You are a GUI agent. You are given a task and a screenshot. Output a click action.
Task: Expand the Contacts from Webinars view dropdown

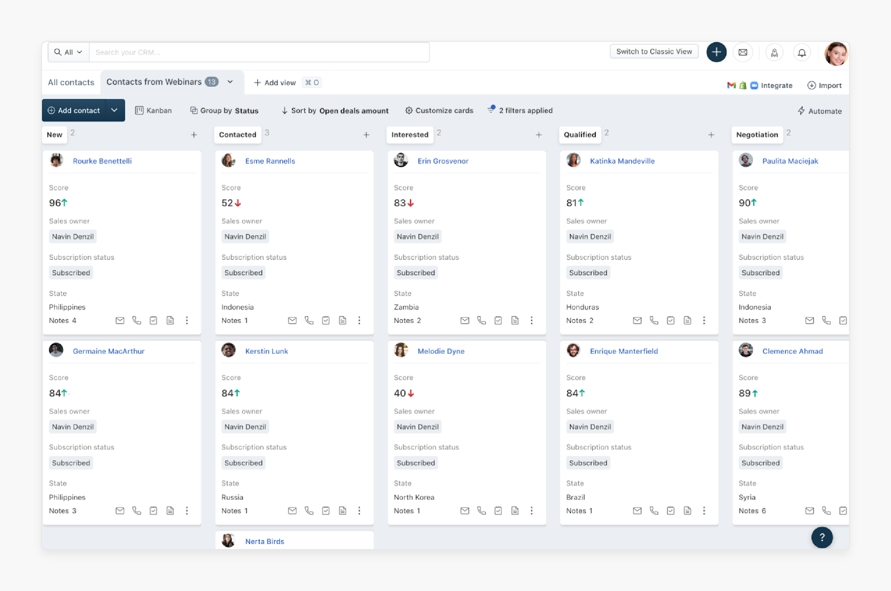[x=230, y=82]
